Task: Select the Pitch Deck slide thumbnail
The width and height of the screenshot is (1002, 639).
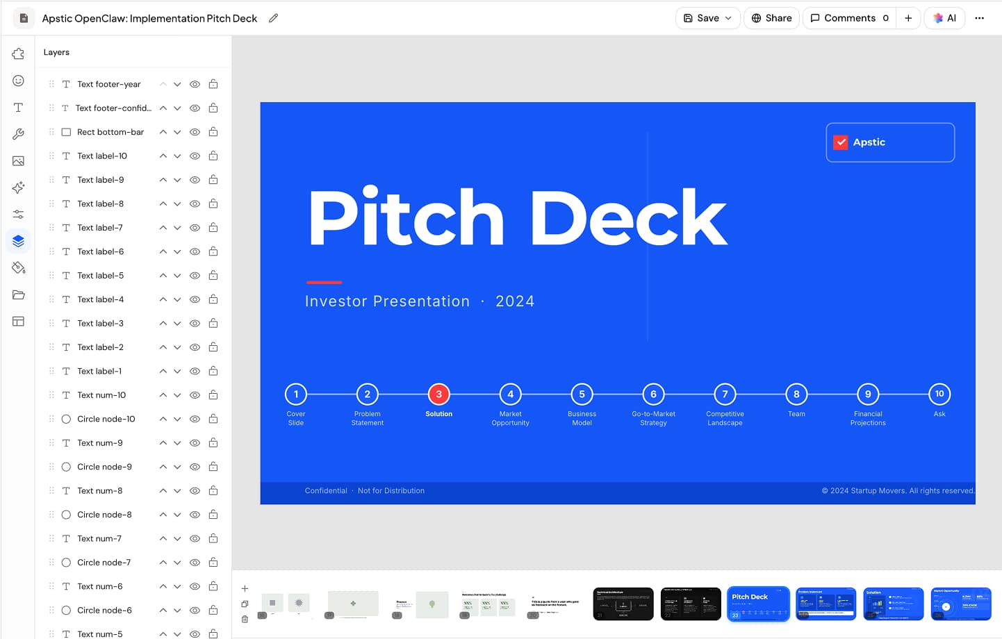Action: [757, 603]
